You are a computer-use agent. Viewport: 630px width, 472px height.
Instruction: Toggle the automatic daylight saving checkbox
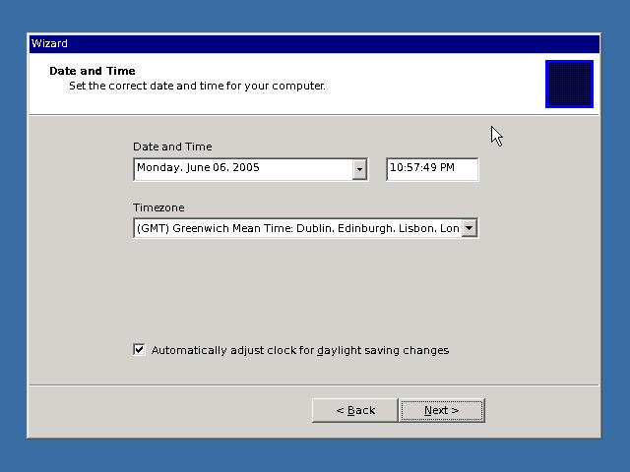[x=139, y=349]
